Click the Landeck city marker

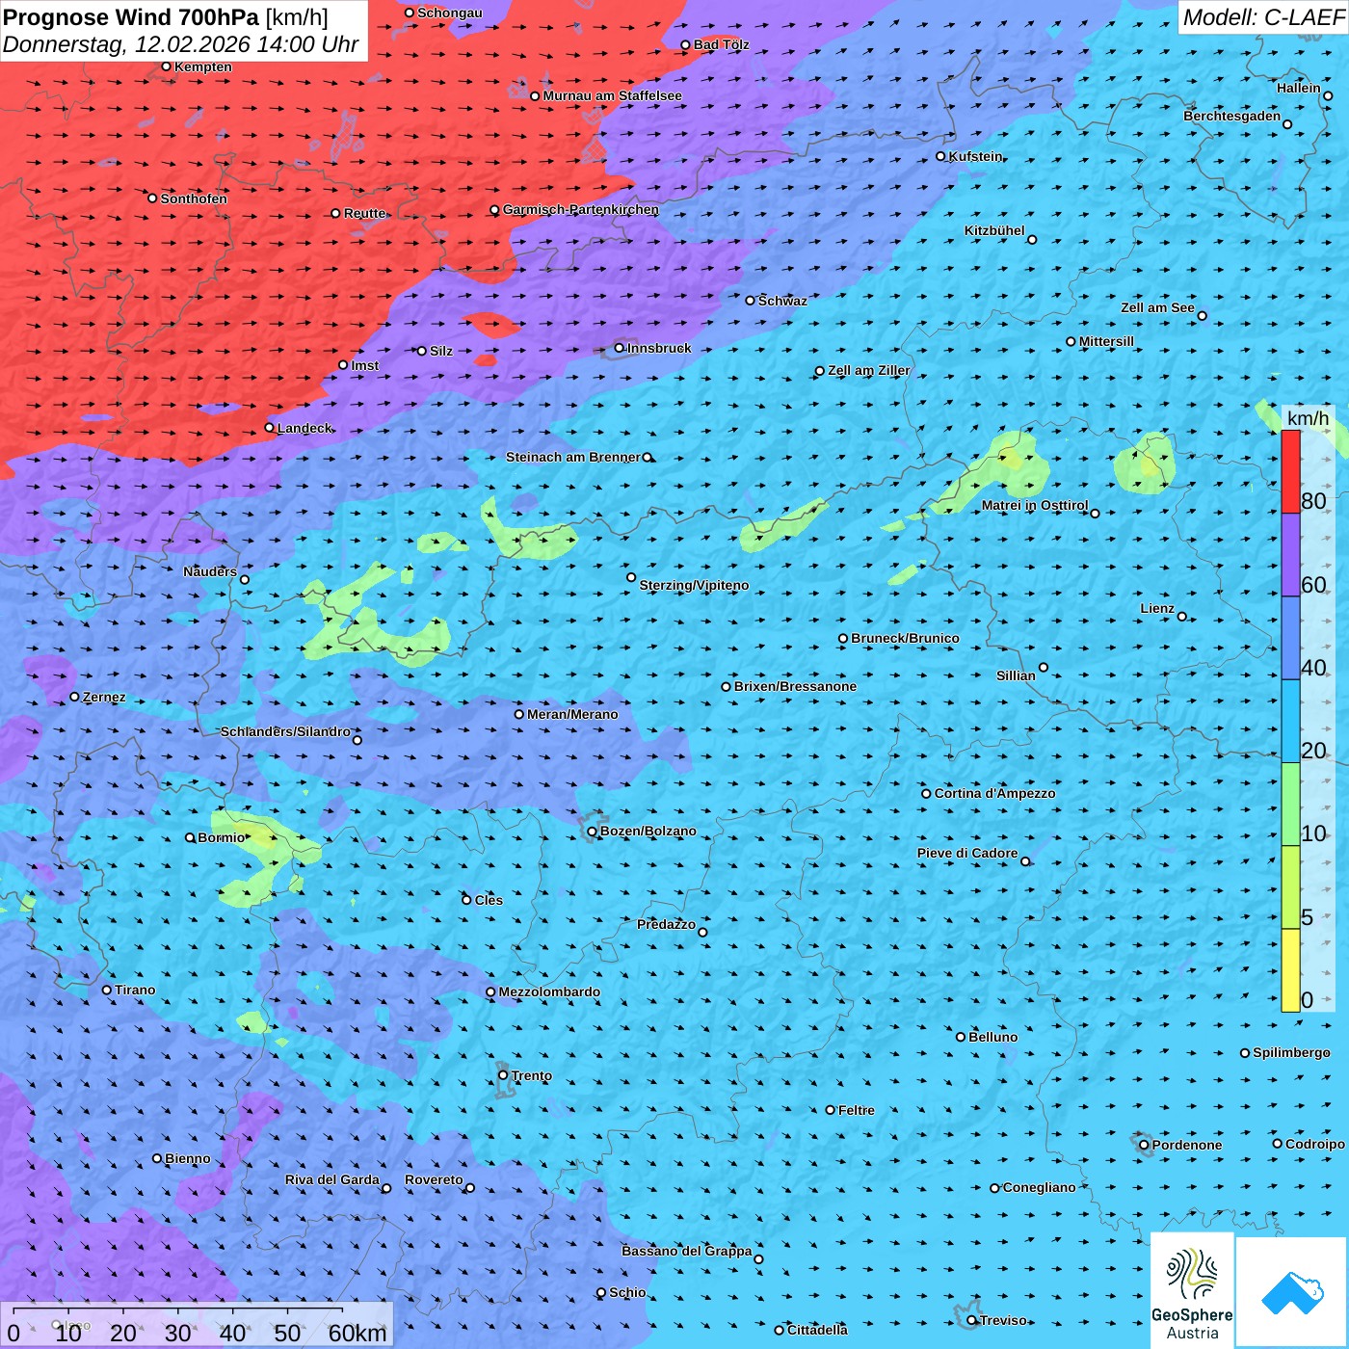pos(269,428)
